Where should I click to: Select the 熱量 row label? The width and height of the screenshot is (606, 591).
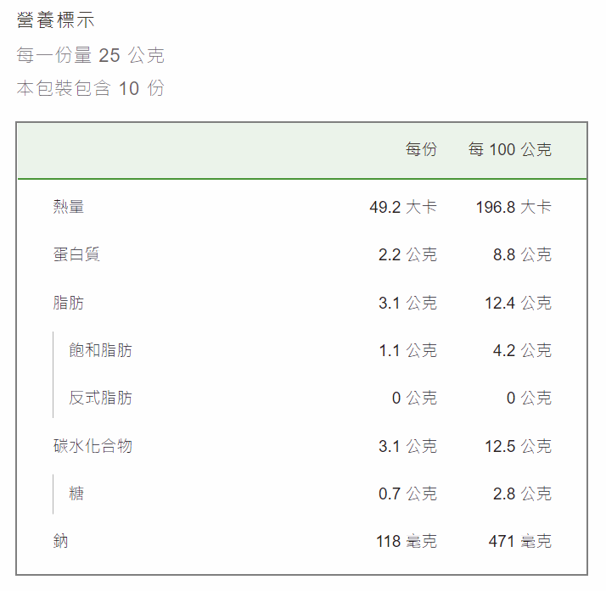(x=69, y=207)
